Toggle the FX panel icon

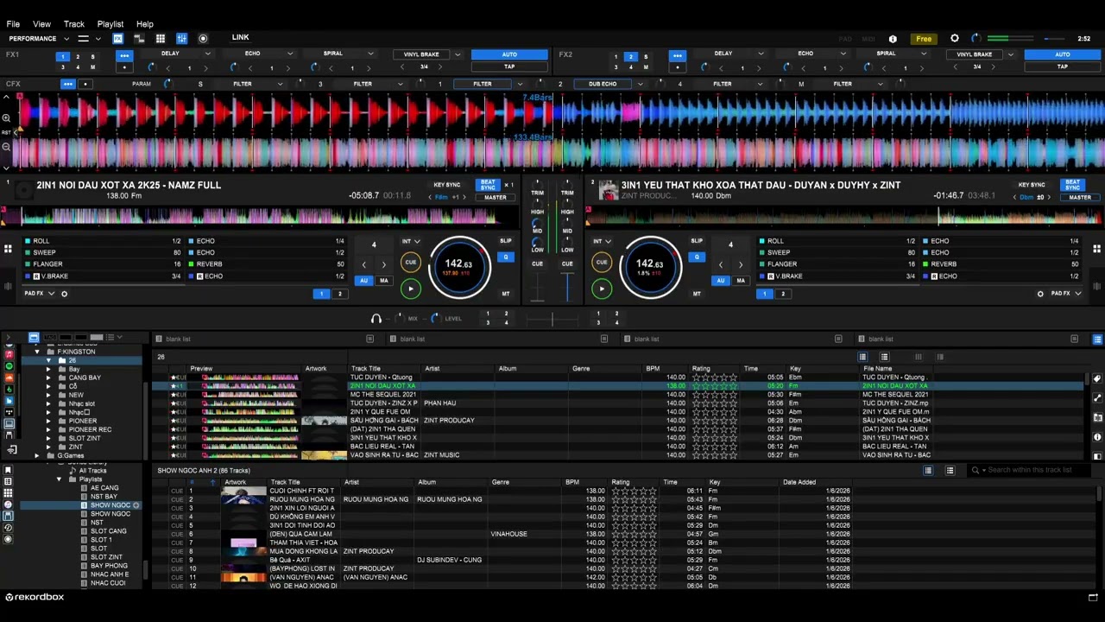pyautogui.click(x=117, y=39)
